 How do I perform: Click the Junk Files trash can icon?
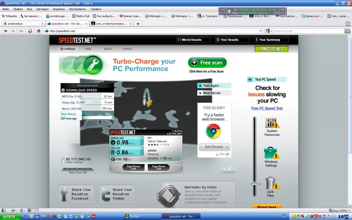pyautogui.click(x=272, y=183)
